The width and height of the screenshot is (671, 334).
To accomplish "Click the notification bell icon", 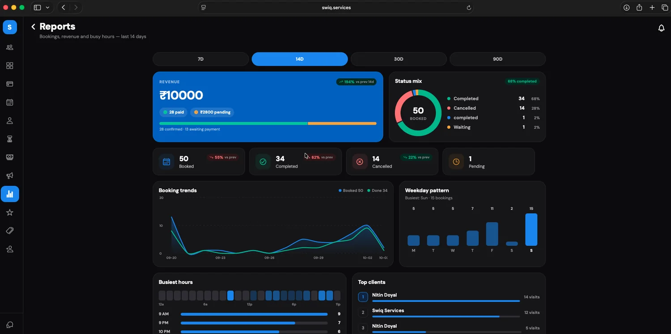I will [661, 28].
